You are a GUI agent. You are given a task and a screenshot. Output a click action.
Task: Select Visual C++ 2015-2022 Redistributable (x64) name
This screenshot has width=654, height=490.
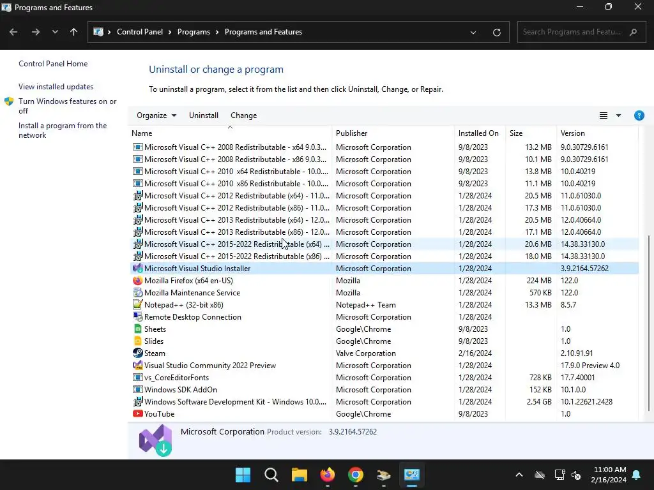click(x=236, y=244)
